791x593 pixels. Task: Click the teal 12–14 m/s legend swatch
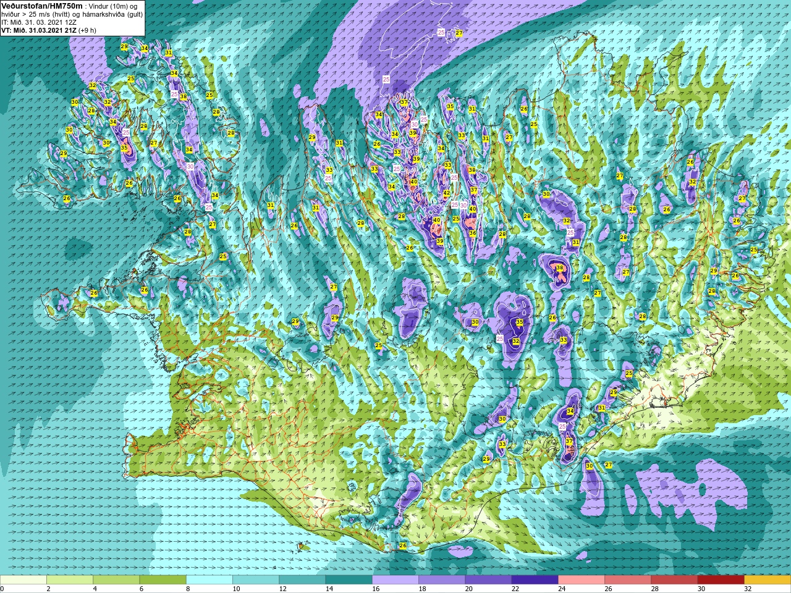302,580
